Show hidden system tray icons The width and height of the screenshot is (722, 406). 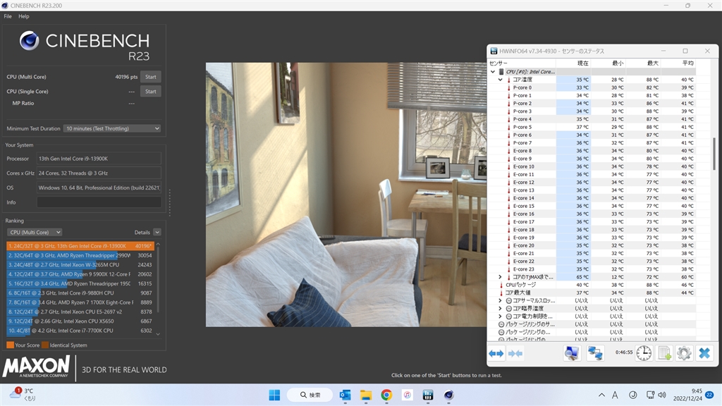tap(601, 395)
